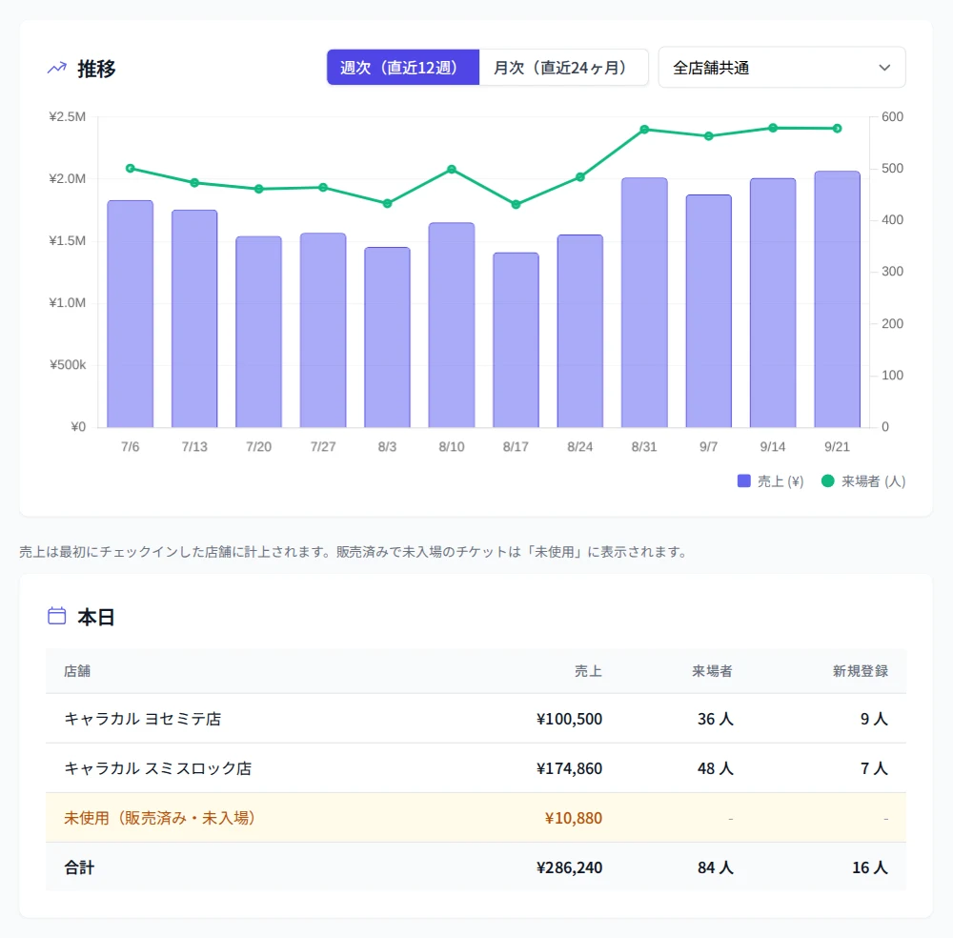Click the trend arrow icon beside 推移
This screenshot has width=953, height=938.
[x=57, y=68]
